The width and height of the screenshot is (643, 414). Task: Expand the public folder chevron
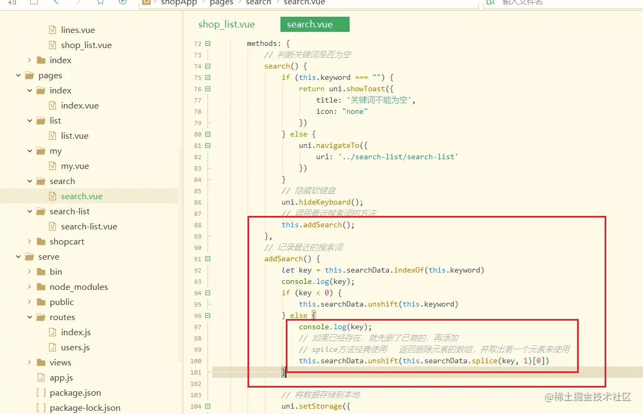click(30, 302)
